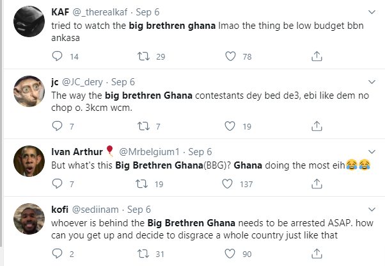
Task: Open the dropdown menu on KAF's tweet
Action: (x=372, y=12)
